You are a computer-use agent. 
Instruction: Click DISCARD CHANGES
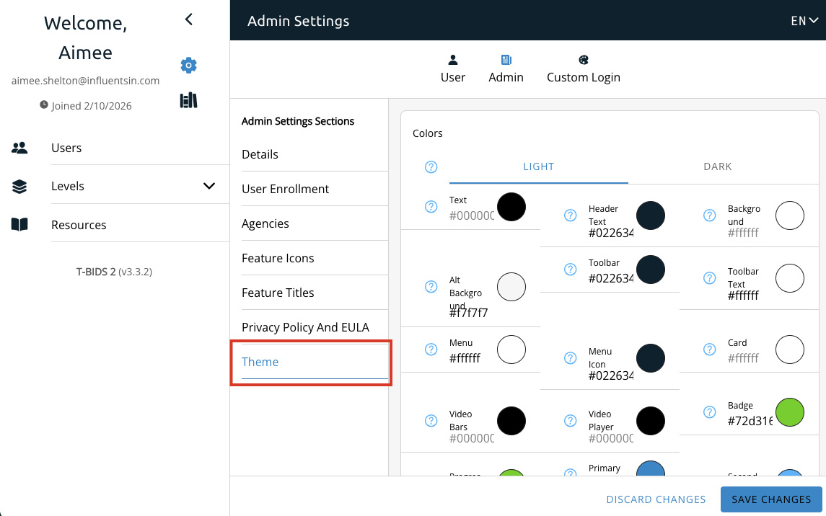(656, 499)
